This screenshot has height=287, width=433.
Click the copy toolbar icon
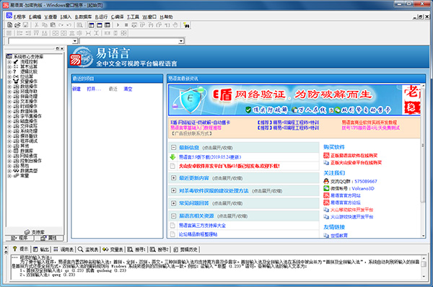tap(45, 25)
